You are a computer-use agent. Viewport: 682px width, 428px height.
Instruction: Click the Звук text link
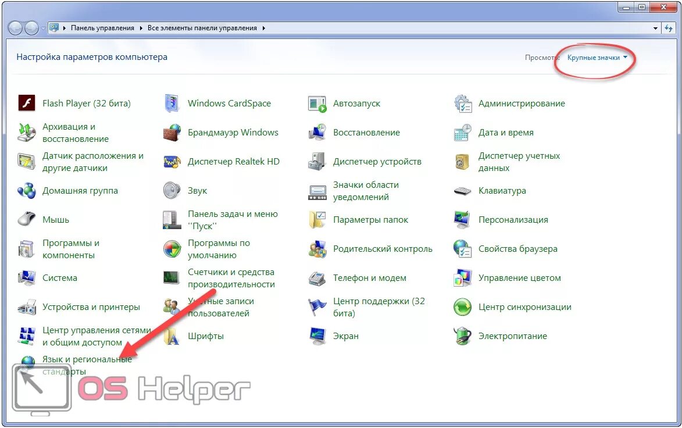coord(198,191)
